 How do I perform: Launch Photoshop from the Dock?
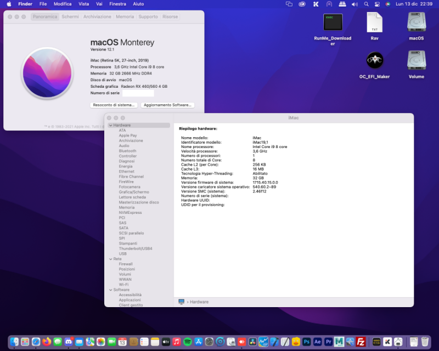click(x=307, y=342)
